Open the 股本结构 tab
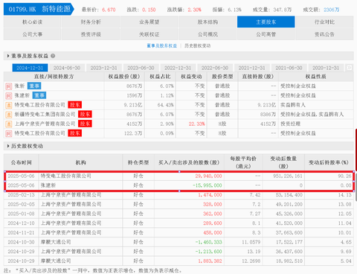Viewport: 357px width, 274px height. tap(208, 22)
